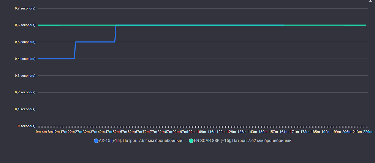Click the 0,7 second(s) y-axis label

point(25,8)
